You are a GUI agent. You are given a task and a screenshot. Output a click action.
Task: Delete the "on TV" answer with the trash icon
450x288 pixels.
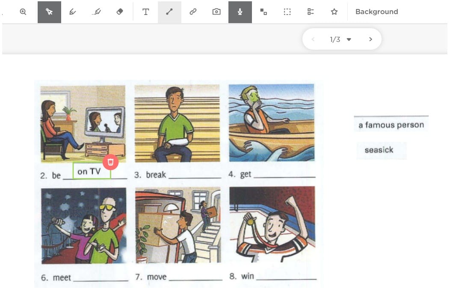(110, 162)
